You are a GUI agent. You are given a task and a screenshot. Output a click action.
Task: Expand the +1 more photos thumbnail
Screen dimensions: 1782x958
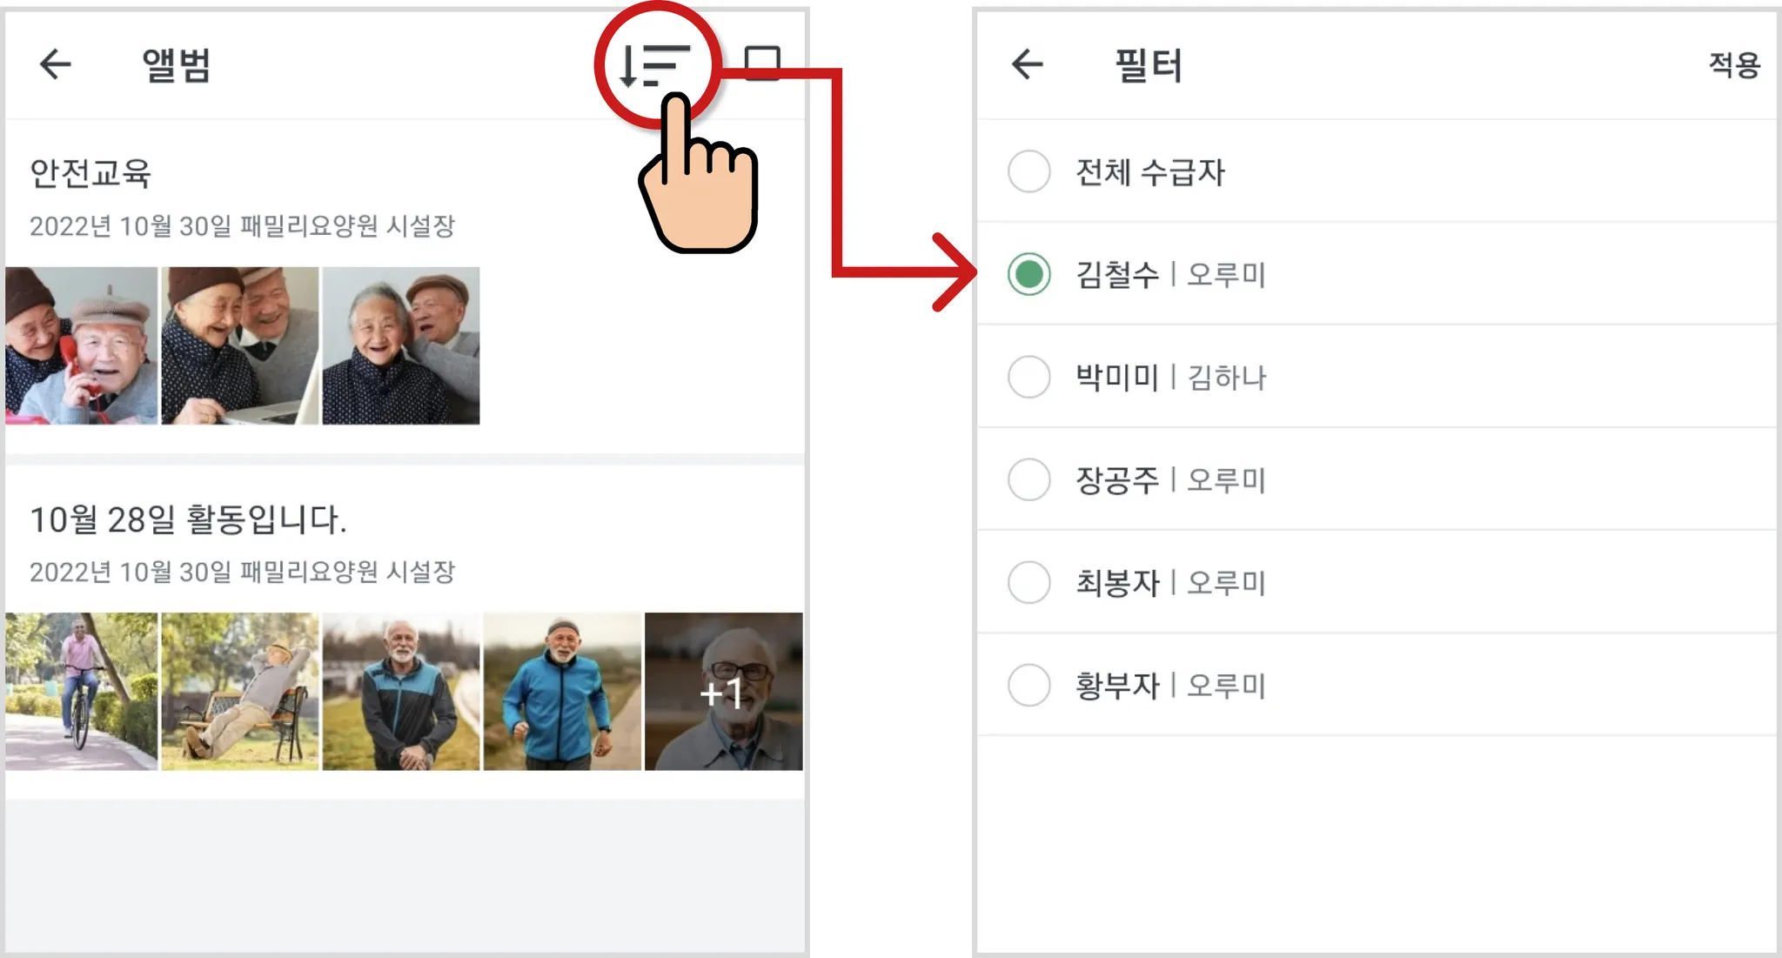coord(723,691)
